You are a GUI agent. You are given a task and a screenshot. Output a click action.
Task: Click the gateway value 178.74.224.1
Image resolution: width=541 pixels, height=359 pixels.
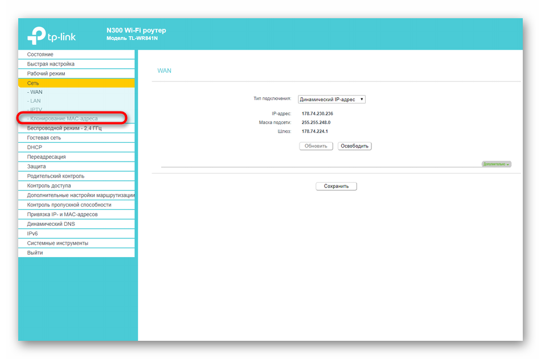[x=315, y=131]
